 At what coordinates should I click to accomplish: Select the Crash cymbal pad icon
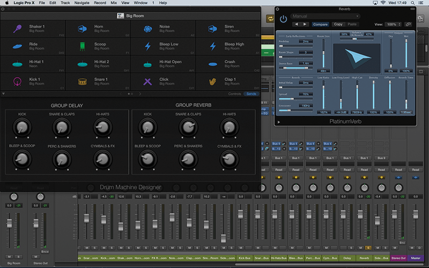[x=212, y=64]
